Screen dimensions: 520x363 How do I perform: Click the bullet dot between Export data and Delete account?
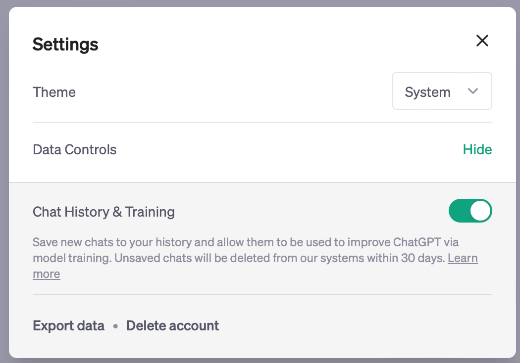coord(115,326)
